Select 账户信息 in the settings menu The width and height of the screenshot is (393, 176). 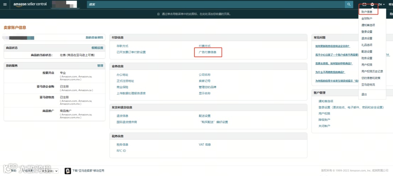(x=367, y=12)
